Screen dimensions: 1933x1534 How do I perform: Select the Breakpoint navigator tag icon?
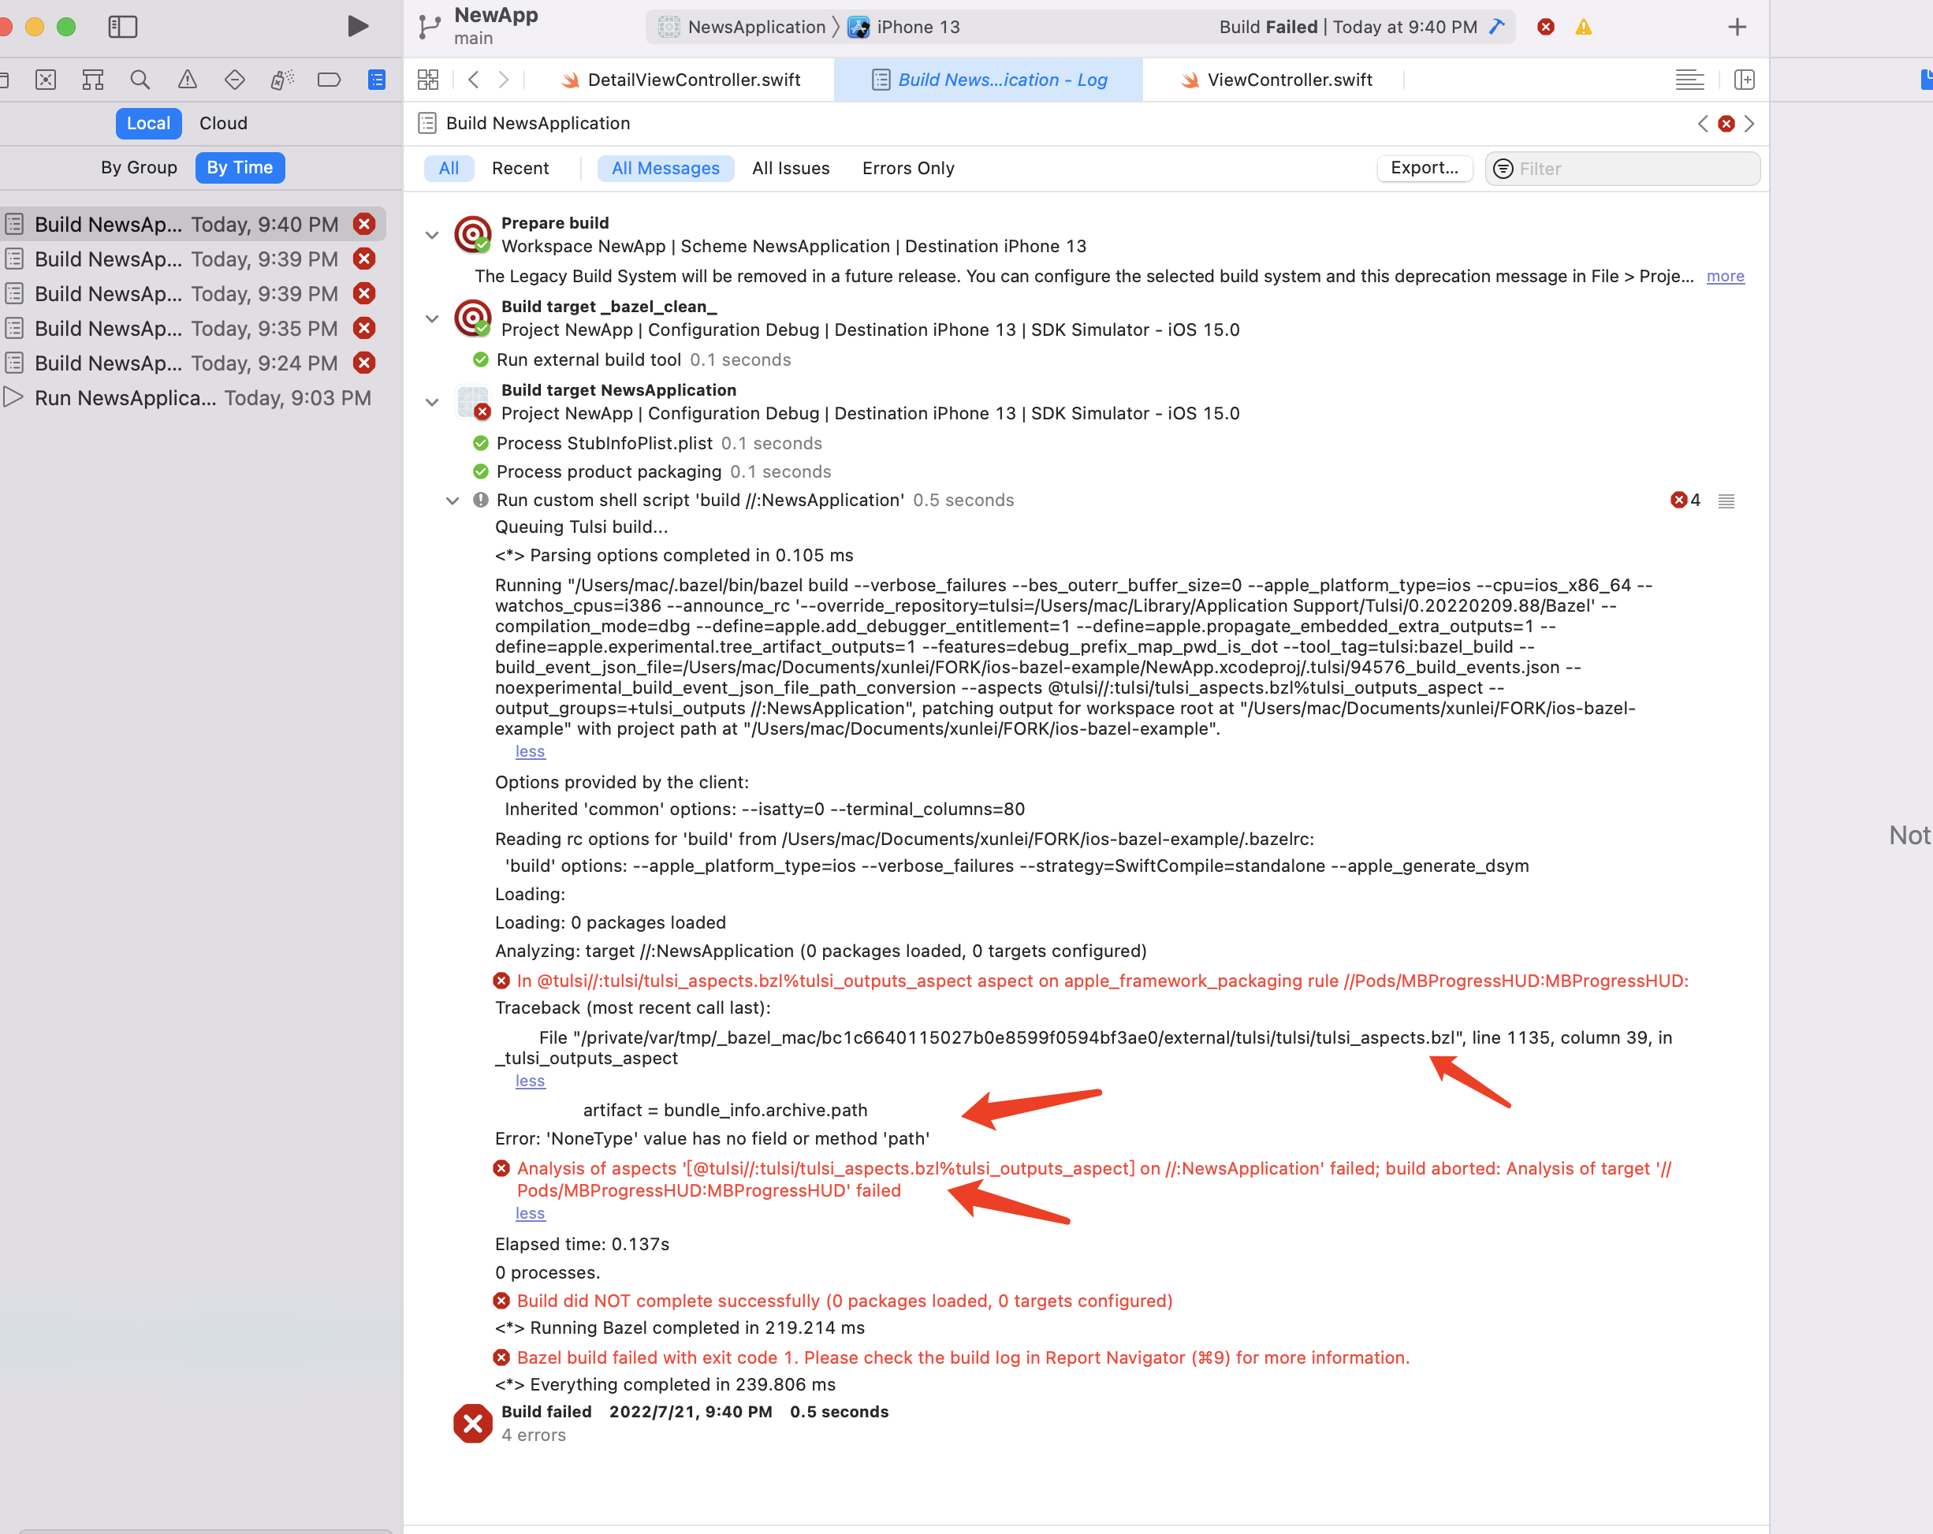click(328, 79)
